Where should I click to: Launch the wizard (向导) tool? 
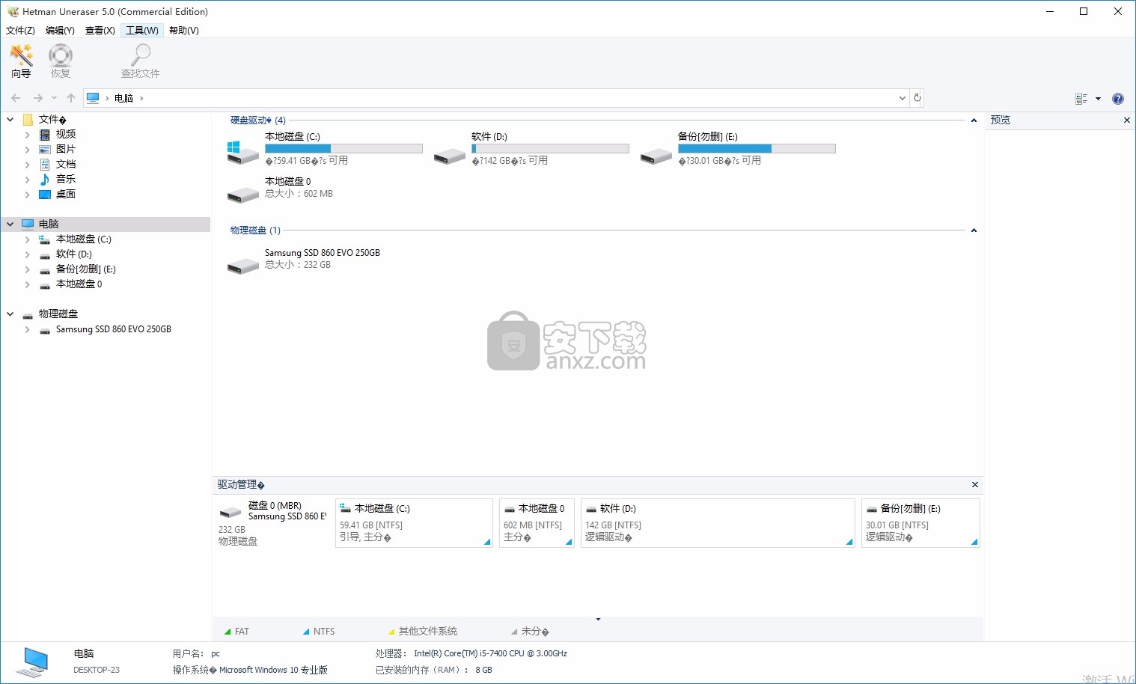coord(21,61)
